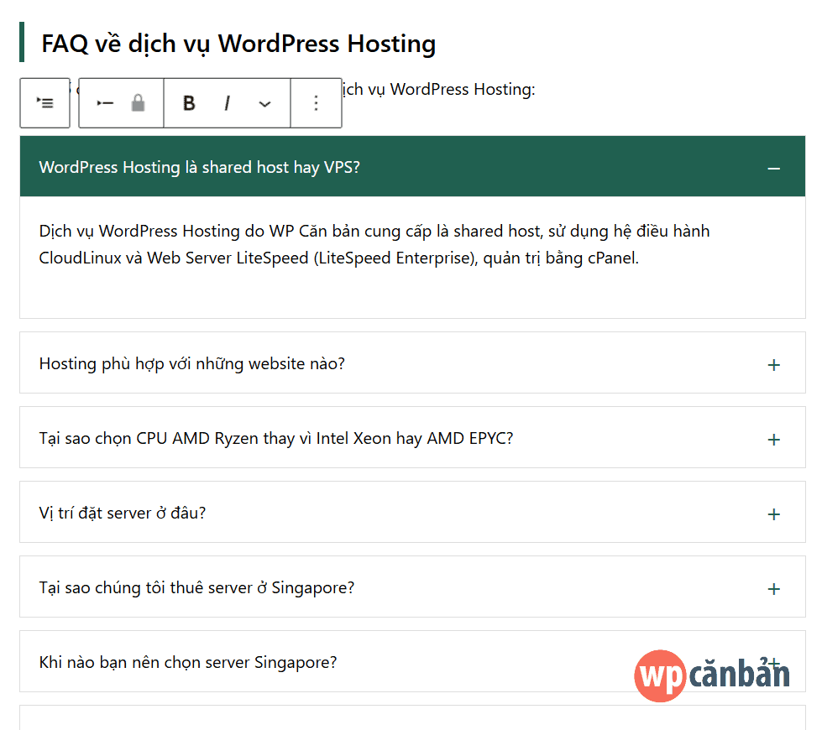This screenshot has width=822, height=730.
Task: Toggle italic formatting
Action: click(x=227, y=103)
